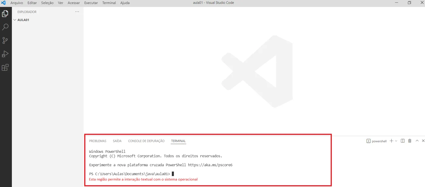Minimize the Visual Studio Code window

396,3
